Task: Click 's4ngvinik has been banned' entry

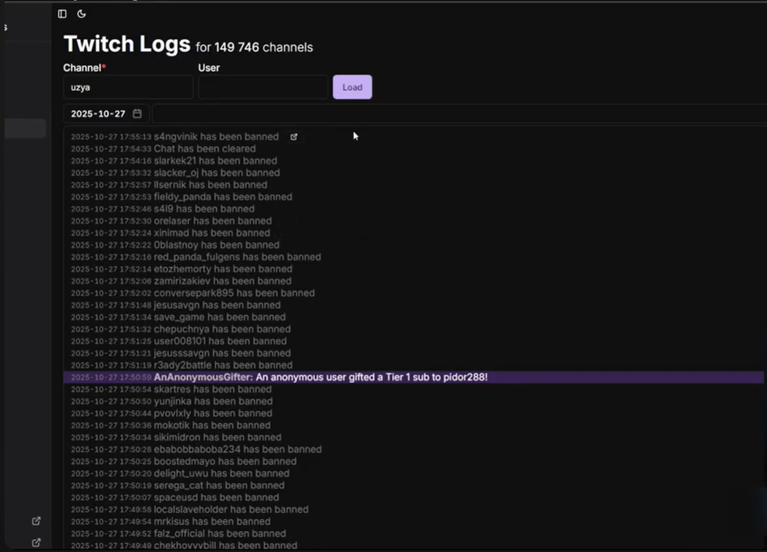Action: (216, 136)
